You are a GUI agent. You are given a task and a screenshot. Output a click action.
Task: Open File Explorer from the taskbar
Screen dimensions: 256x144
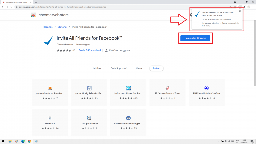10,141
